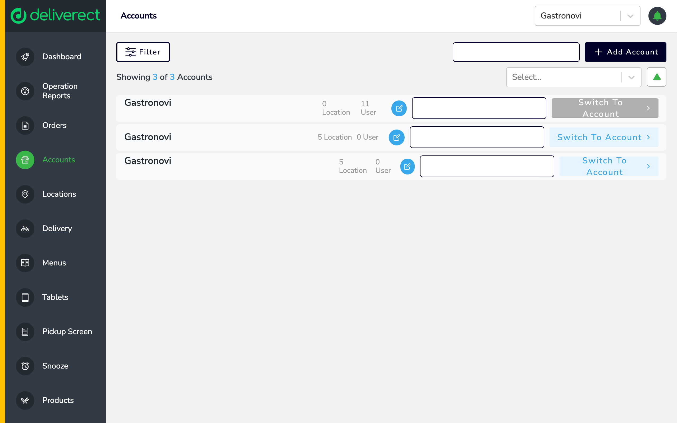Open the Snooze page
This screenshot has width=677, height=423.
[55, 366]
